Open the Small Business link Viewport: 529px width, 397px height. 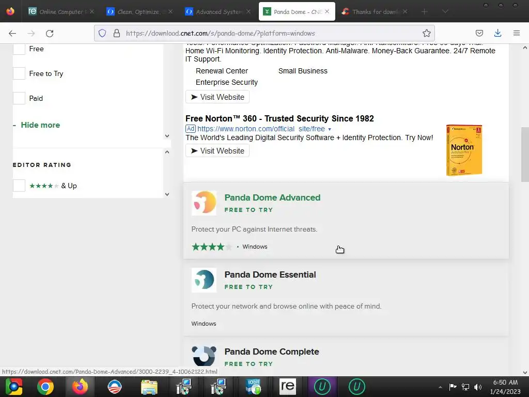[x=303, y=71]
